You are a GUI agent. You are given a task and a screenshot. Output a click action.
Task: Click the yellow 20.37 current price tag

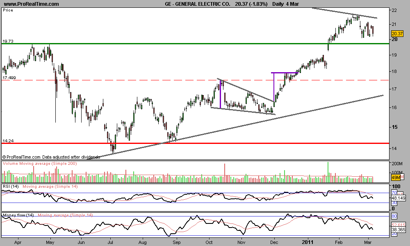397,34
